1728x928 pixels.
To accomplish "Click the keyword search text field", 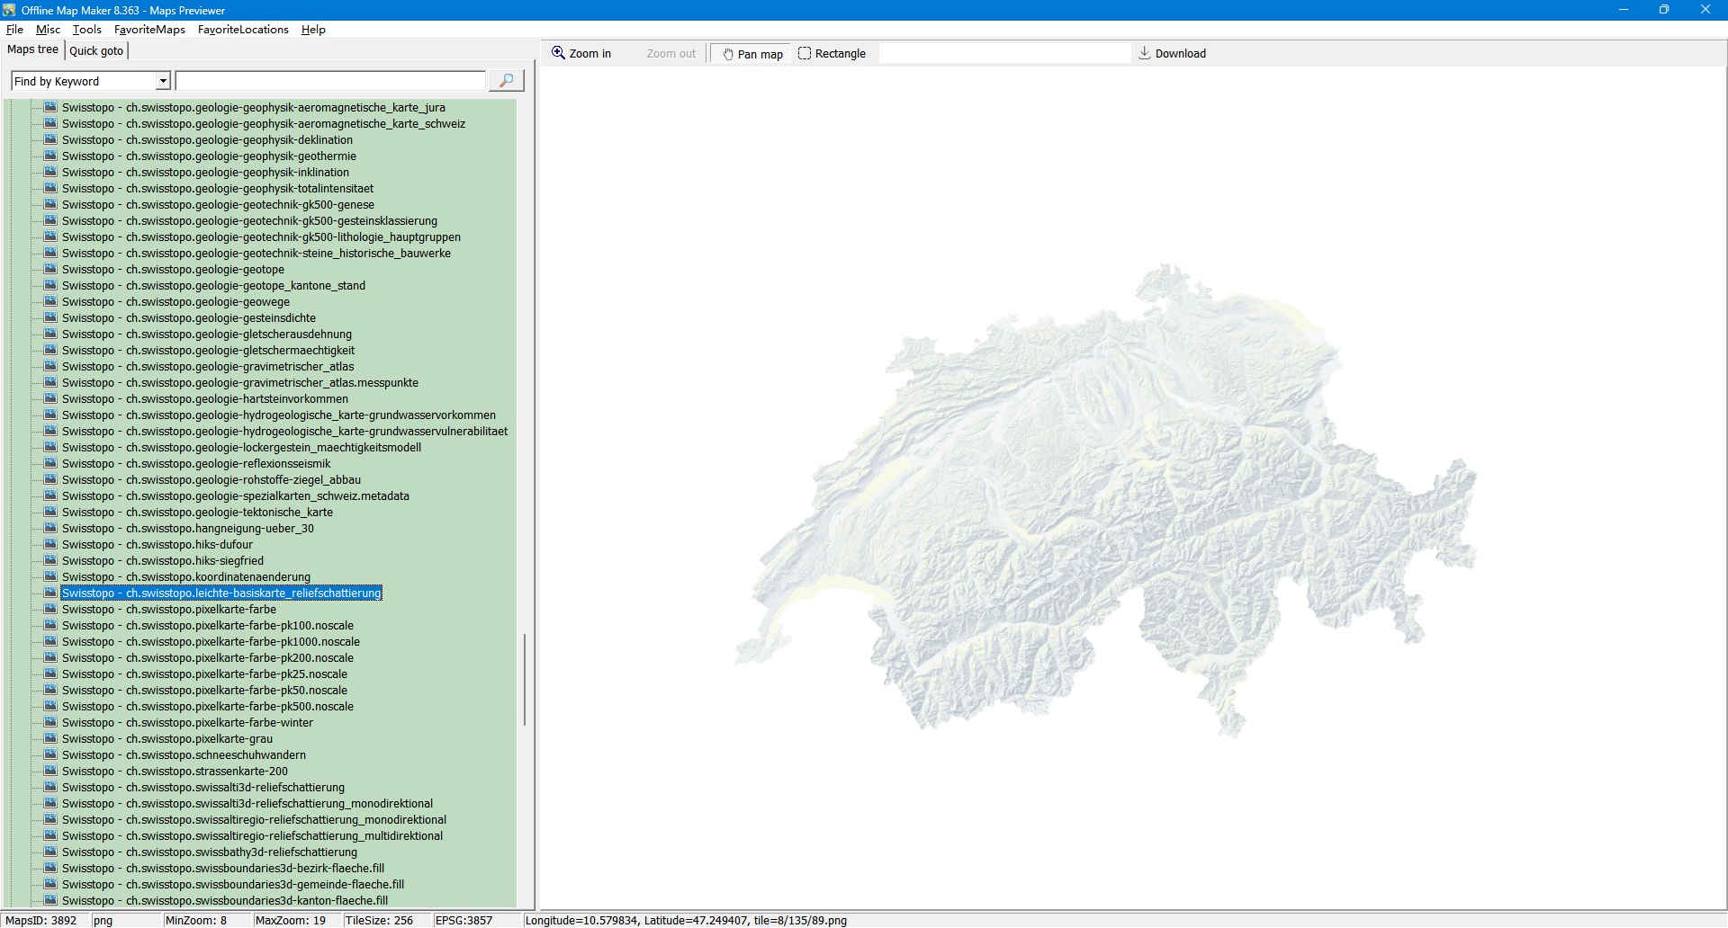I will point(330,81).
